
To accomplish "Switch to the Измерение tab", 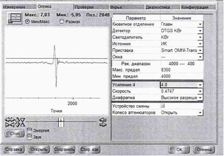I will (x=19, y=7).
